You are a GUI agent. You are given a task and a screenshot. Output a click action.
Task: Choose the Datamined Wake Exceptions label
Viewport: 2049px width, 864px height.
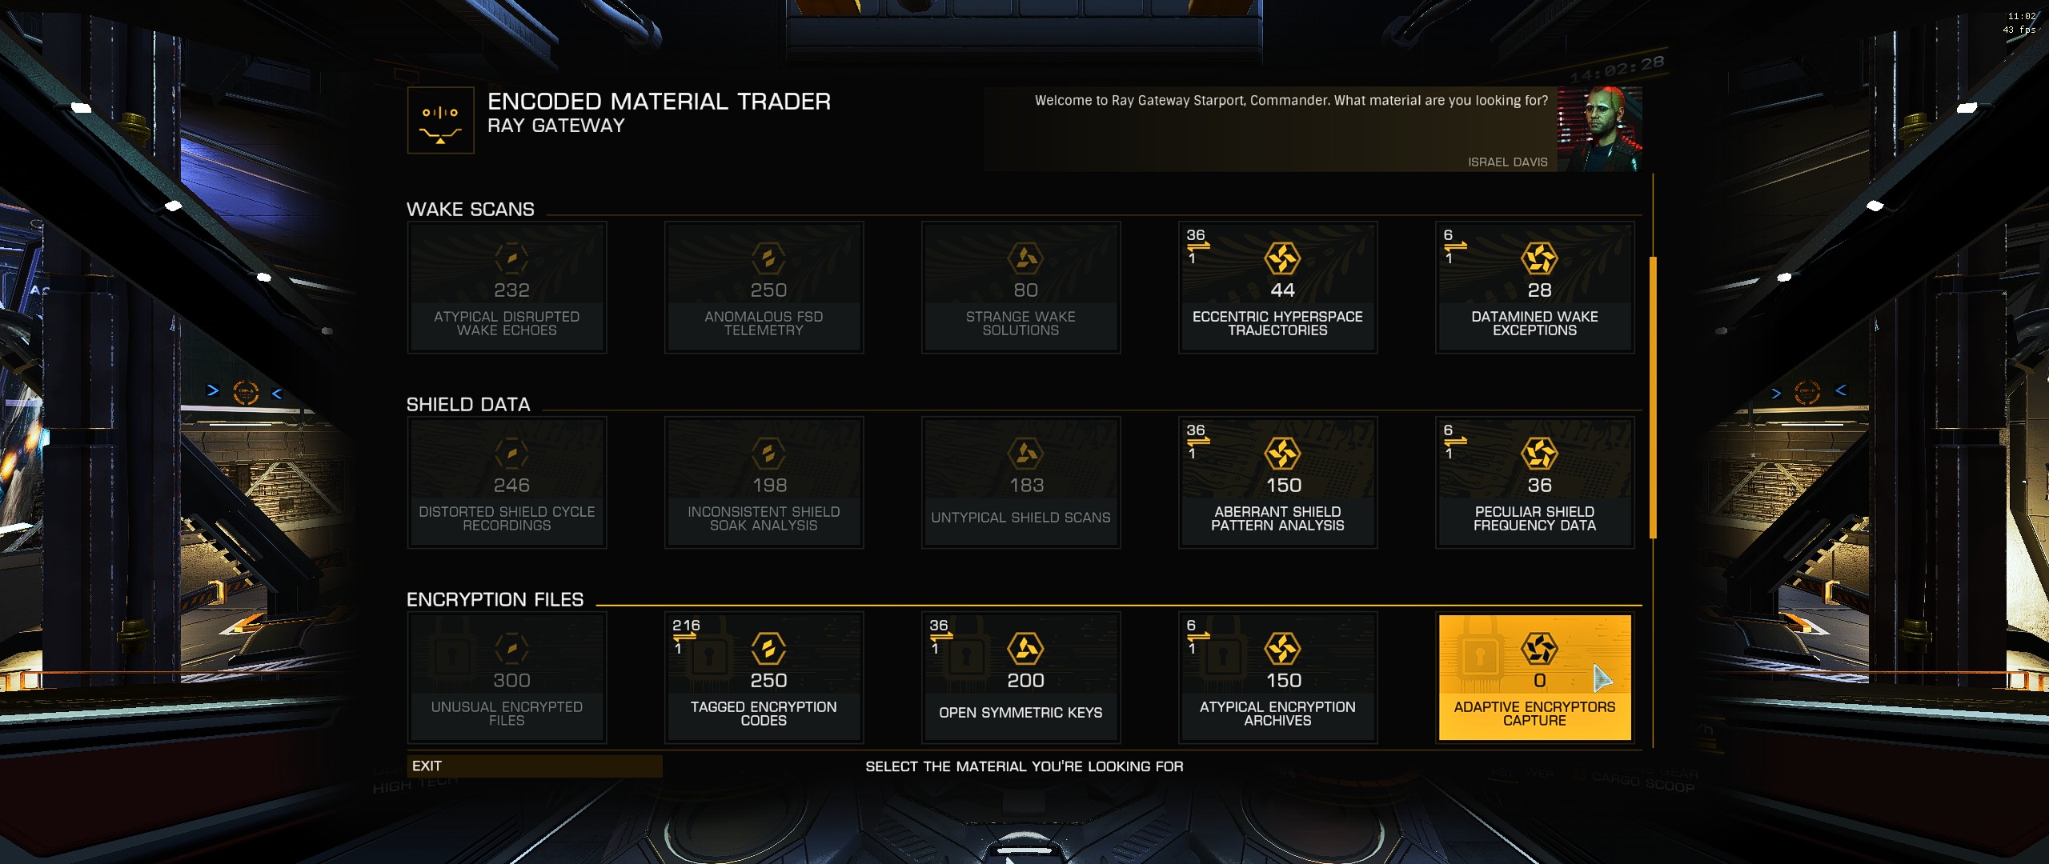click(x=1534, y=323)
